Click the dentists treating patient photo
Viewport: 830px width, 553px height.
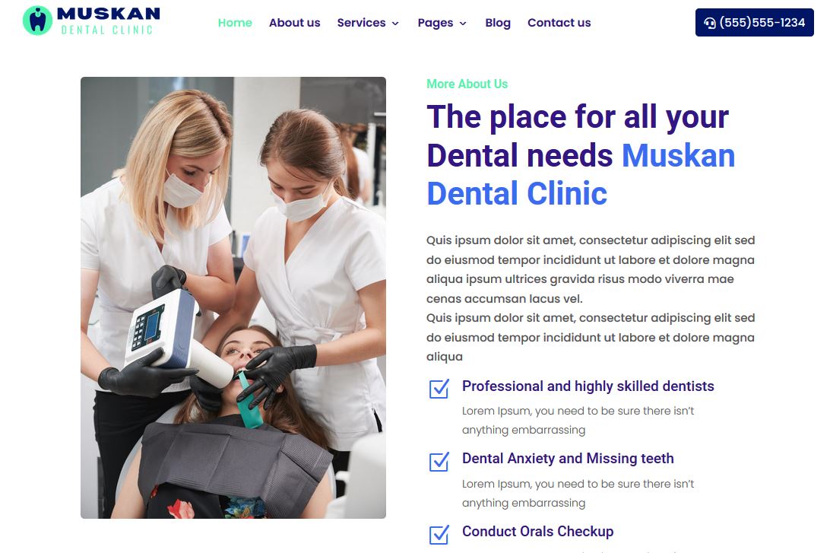[233, 297]
